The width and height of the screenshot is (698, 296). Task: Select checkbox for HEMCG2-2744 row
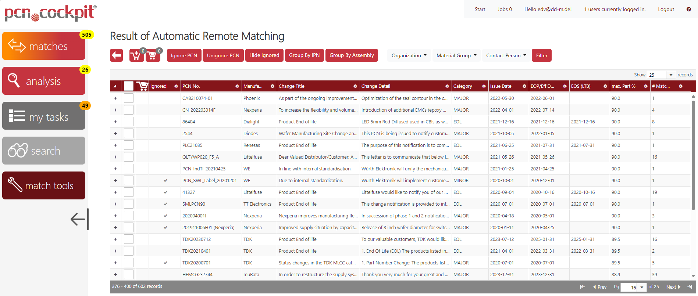[129, 274]
